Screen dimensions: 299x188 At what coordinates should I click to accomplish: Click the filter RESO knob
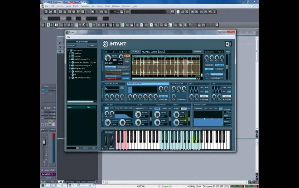pyautogui.click(x=122, y=122)
